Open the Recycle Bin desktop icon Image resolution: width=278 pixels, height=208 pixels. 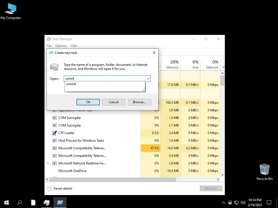click(264, 172)
